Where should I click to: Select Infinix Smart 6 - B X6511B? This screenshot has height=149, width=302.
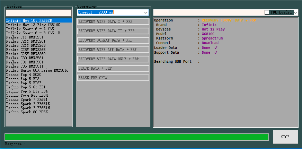[x=39, y=33]
